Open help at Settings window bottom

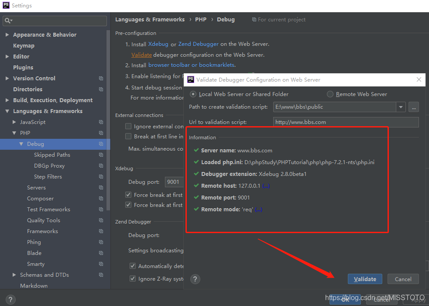(10, 299)
